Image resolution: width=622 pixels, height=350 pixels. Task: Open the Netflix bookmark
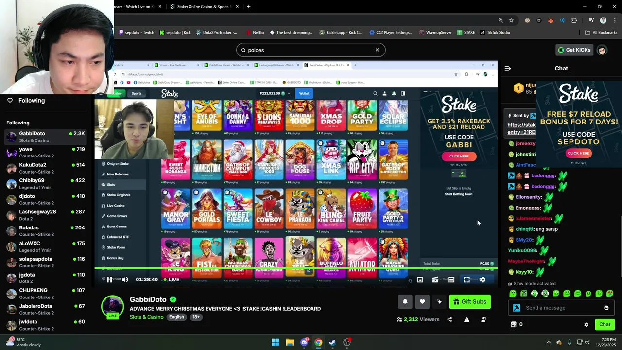coord(255,33)
